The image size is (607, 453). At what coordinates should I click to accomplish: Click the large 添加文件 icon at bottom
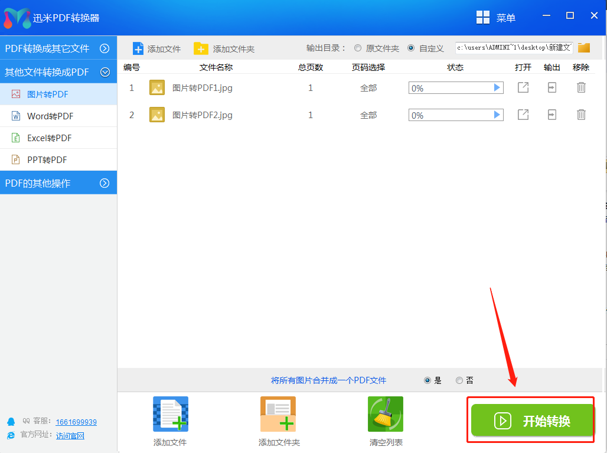(170, 415)
